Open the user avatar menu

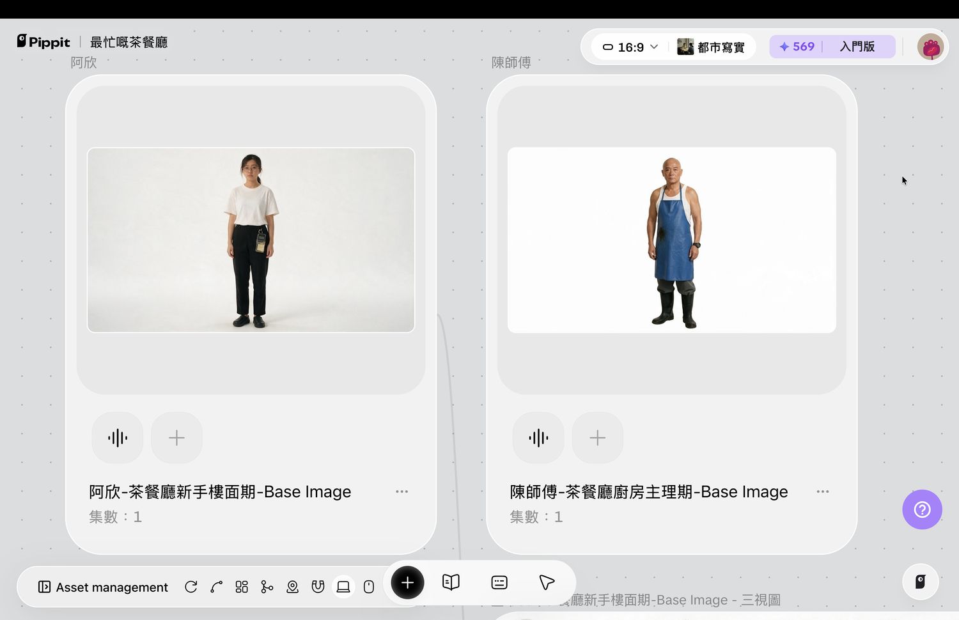930,47
